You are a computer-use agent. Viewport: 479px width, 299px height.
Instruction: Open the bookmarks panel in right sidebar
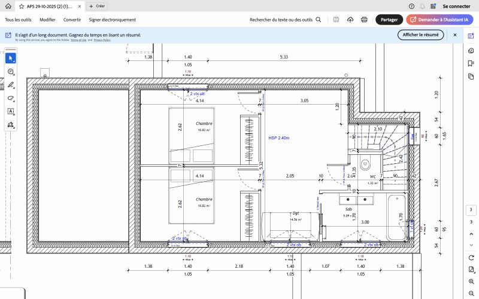click(x=471, y=63)
